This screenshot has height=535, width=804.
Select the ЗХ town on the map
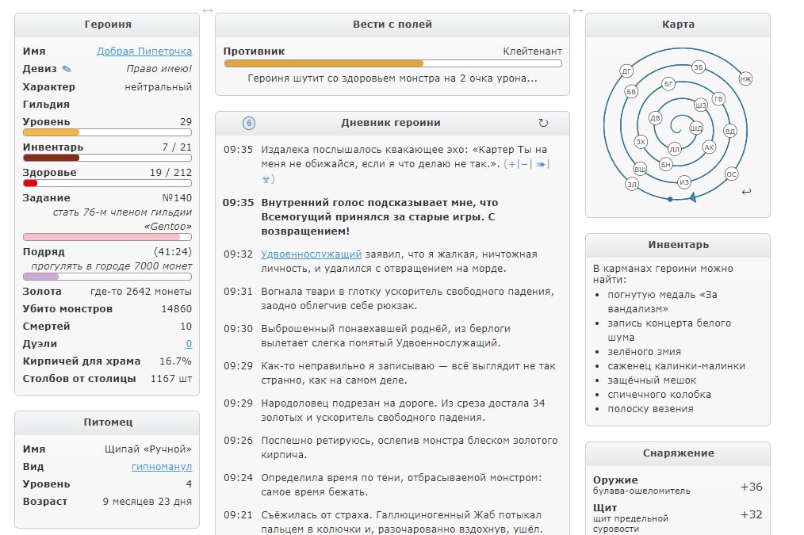point(641,142)
